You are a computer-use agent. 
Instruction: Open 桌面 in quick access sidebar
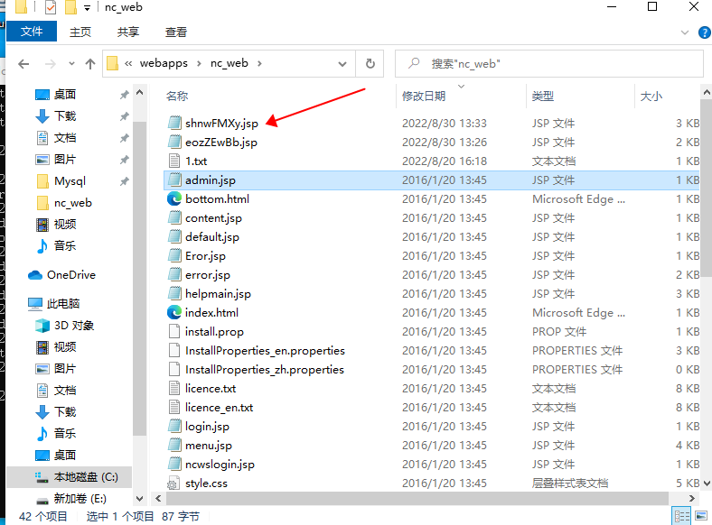64,95
